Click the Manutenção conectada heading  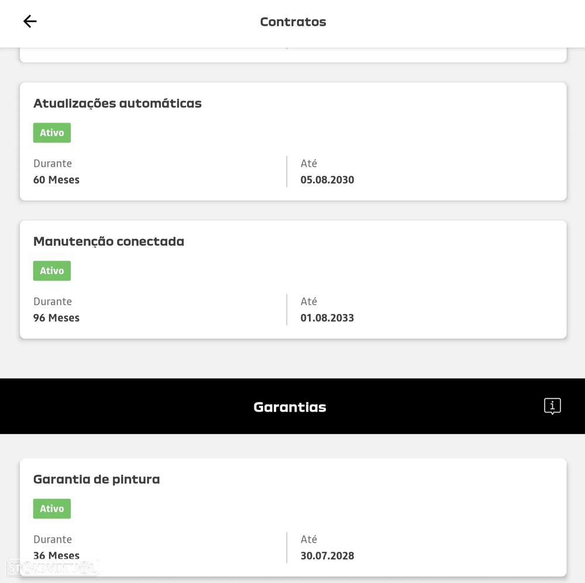[109, 242]
